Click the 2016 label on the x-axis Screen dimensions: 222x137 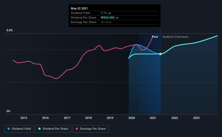pyautogui.click(x=45, y=118)
